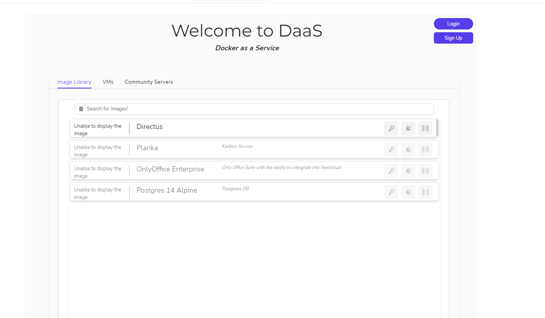The width and height of the screenshot is (545, 318).
Task: Select the Directus image name
Action: point(150,127)
